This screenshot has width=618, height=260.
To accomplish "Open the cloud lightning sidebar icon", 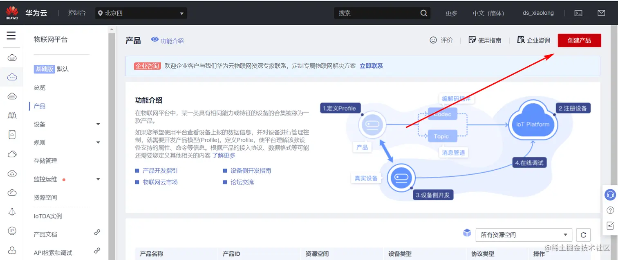I will click(12, 192).
